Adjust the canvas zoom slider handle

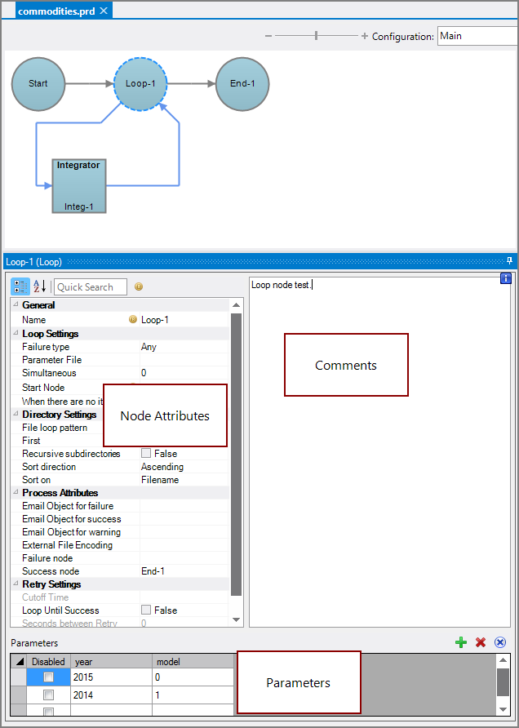point(316,36)
